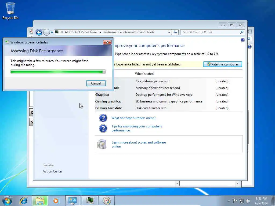
Task: Switch to the system monitor taskbar button
Action: [x=90, y=201]
